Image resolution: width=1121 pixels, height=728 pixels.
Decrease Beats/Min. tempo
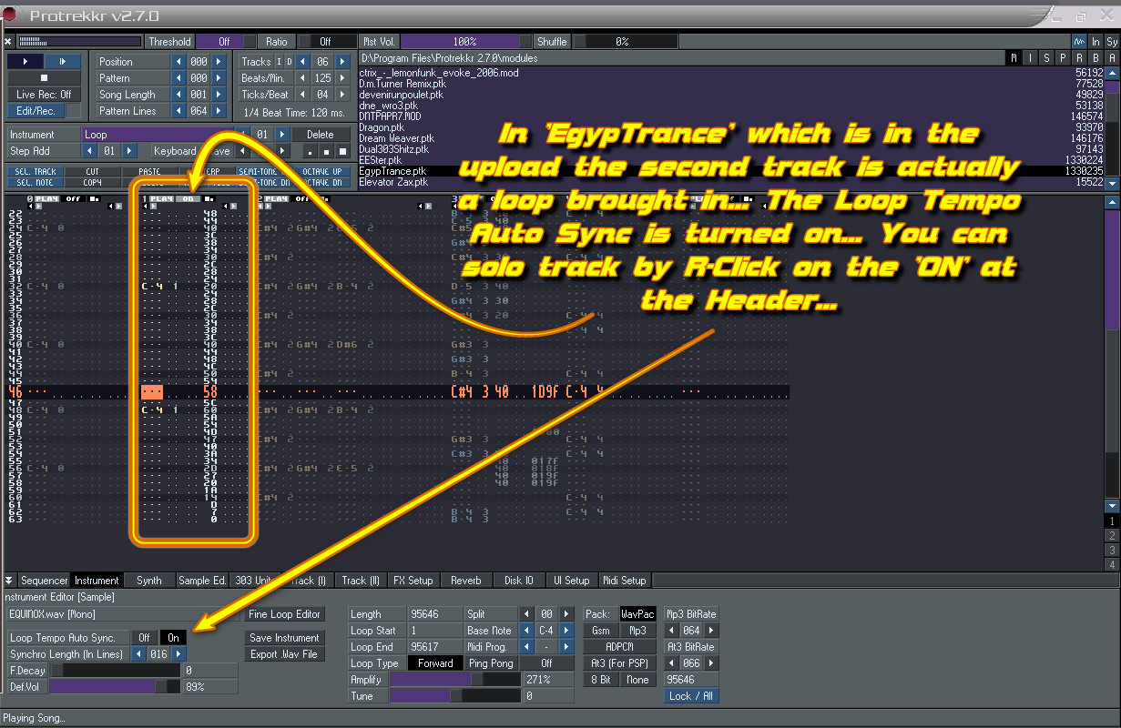coord(301,77)
